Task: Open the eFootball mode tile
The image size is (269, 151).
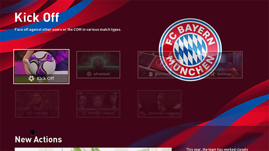Action: pos(98,65)
